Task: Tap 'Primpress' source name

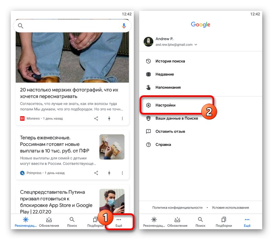Action: [x=34, y=173]
